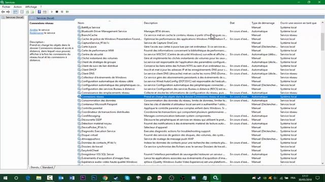This screenshot has width=325, height=182.
Task: Open the notification center icon
Action: [317, 178]
